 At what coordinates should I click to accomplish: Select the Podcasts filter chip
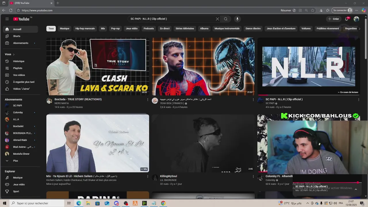(x=149, y=28)
